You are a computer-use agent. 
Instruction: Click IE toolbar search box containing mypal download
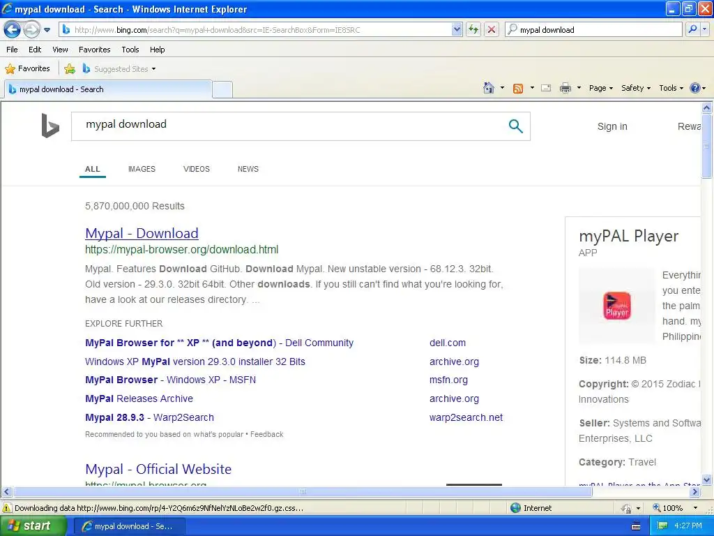(x=593, y=29)
